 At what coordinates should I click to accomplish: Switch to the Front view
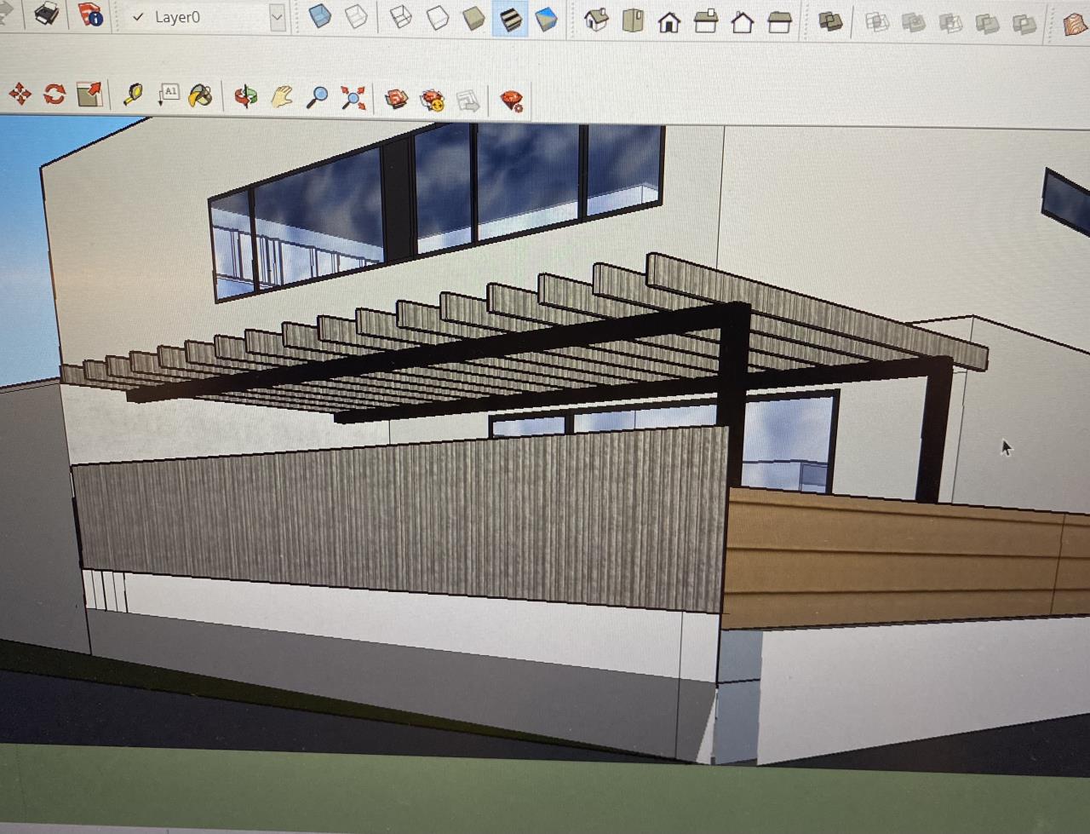669,21
